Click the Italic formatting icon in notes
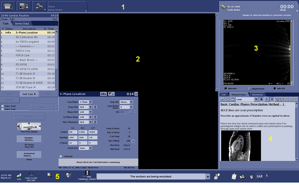Viewport: 299px width, 185px height. click(267, 100)
